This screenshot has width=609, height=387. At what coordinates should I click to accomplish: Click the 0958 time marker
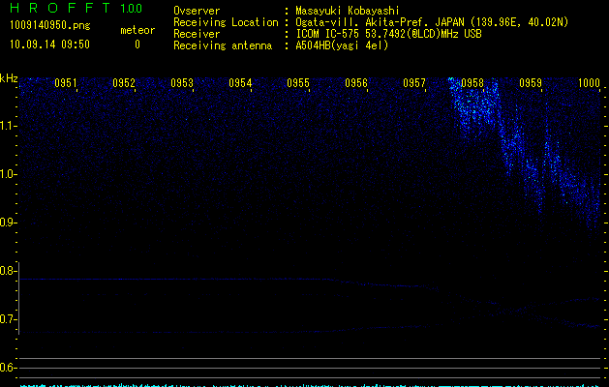pyautogui.click(x=472, y=83)
